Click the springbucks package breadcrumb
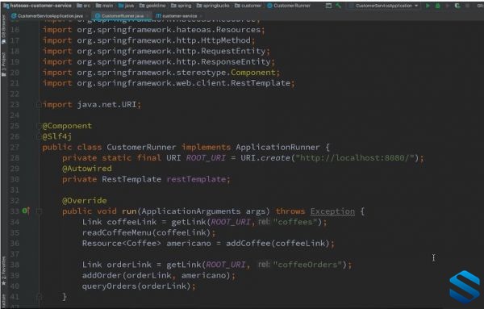This screenshot has height=309, width=484. tap(214, 6)
